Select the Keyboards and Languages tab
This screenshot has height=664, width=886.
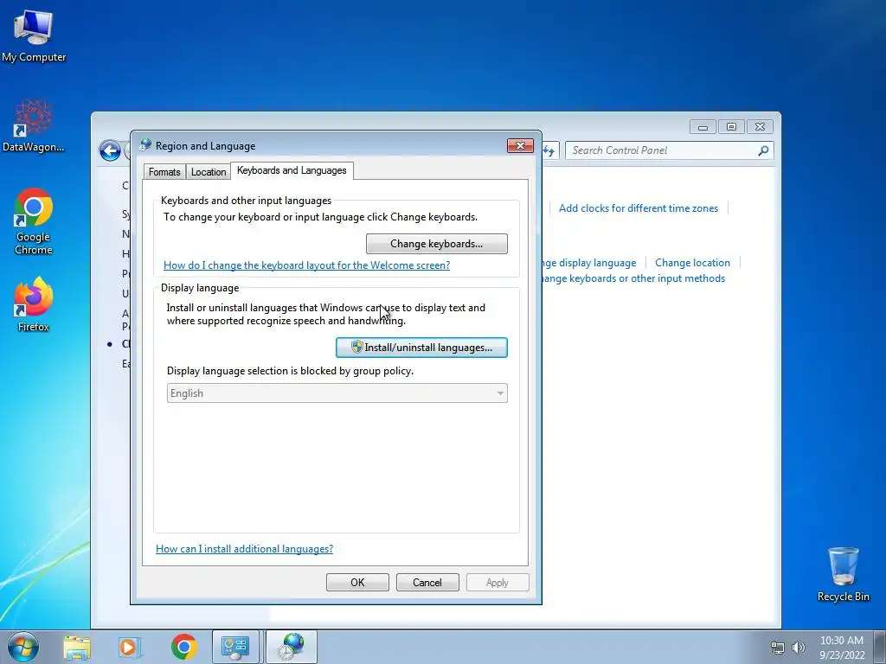point(292,170)
